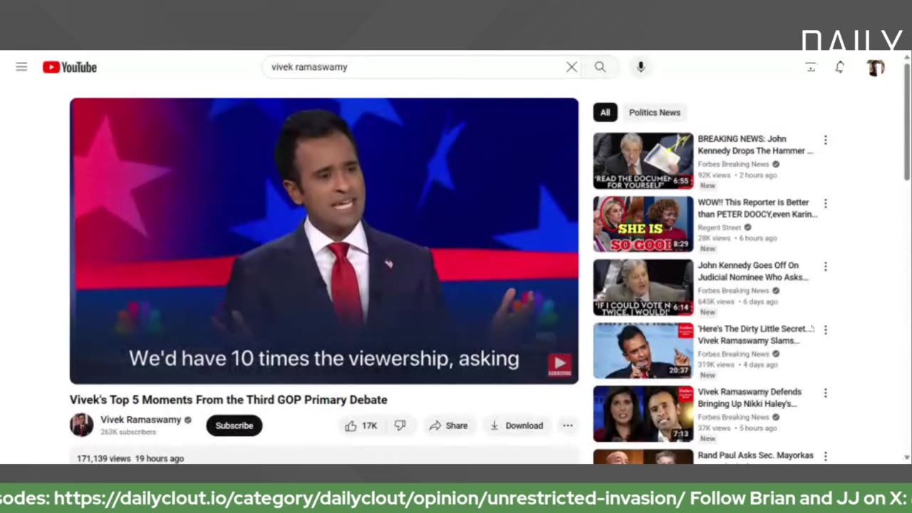Click the video title 'Vivek's Top 5 Moments'
The image size is (912, 513).
coord(229,400)
